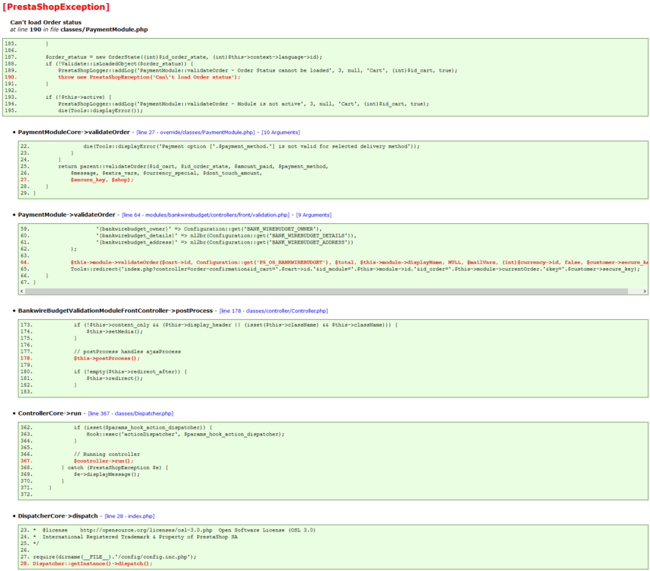Click the ControllerCore->run stack entry
The width and height of the screenshot is (650, 571).
point(52,413)
